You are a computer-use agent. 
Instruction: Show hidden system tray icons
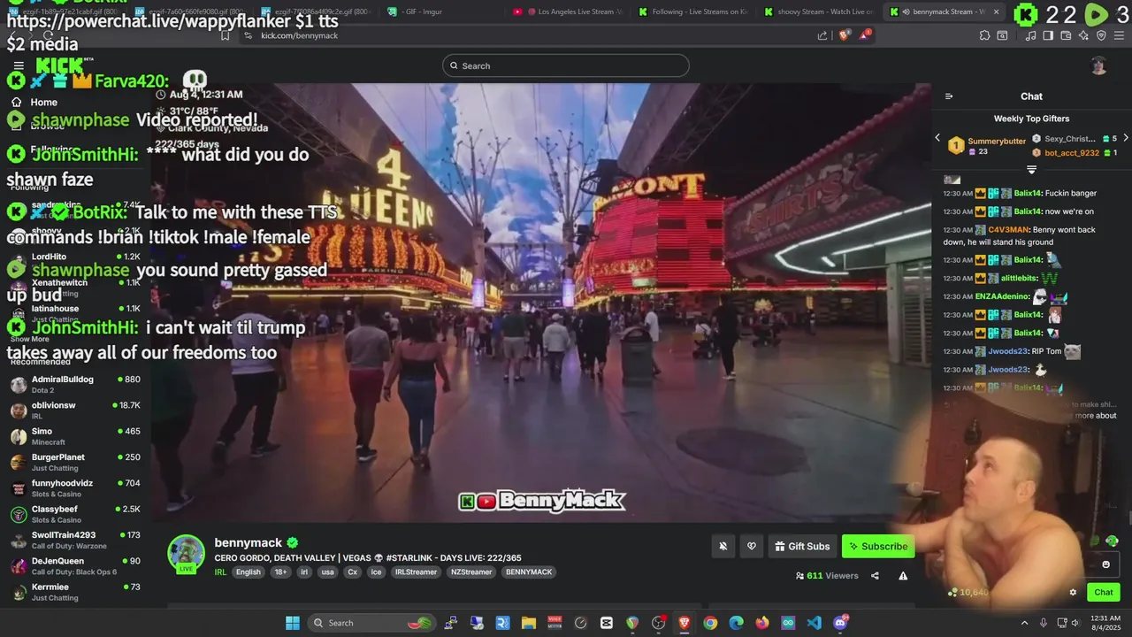point(1024,623)
